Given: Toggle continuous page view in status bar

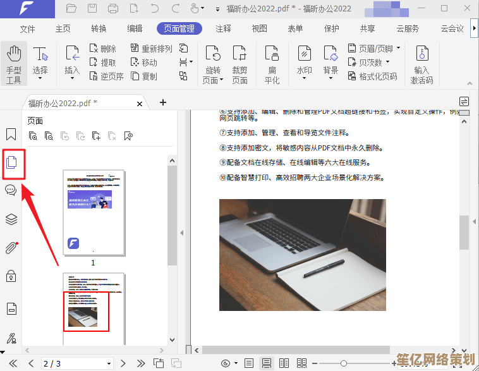Looking at the screenshot, I should (x=267, y=363).
